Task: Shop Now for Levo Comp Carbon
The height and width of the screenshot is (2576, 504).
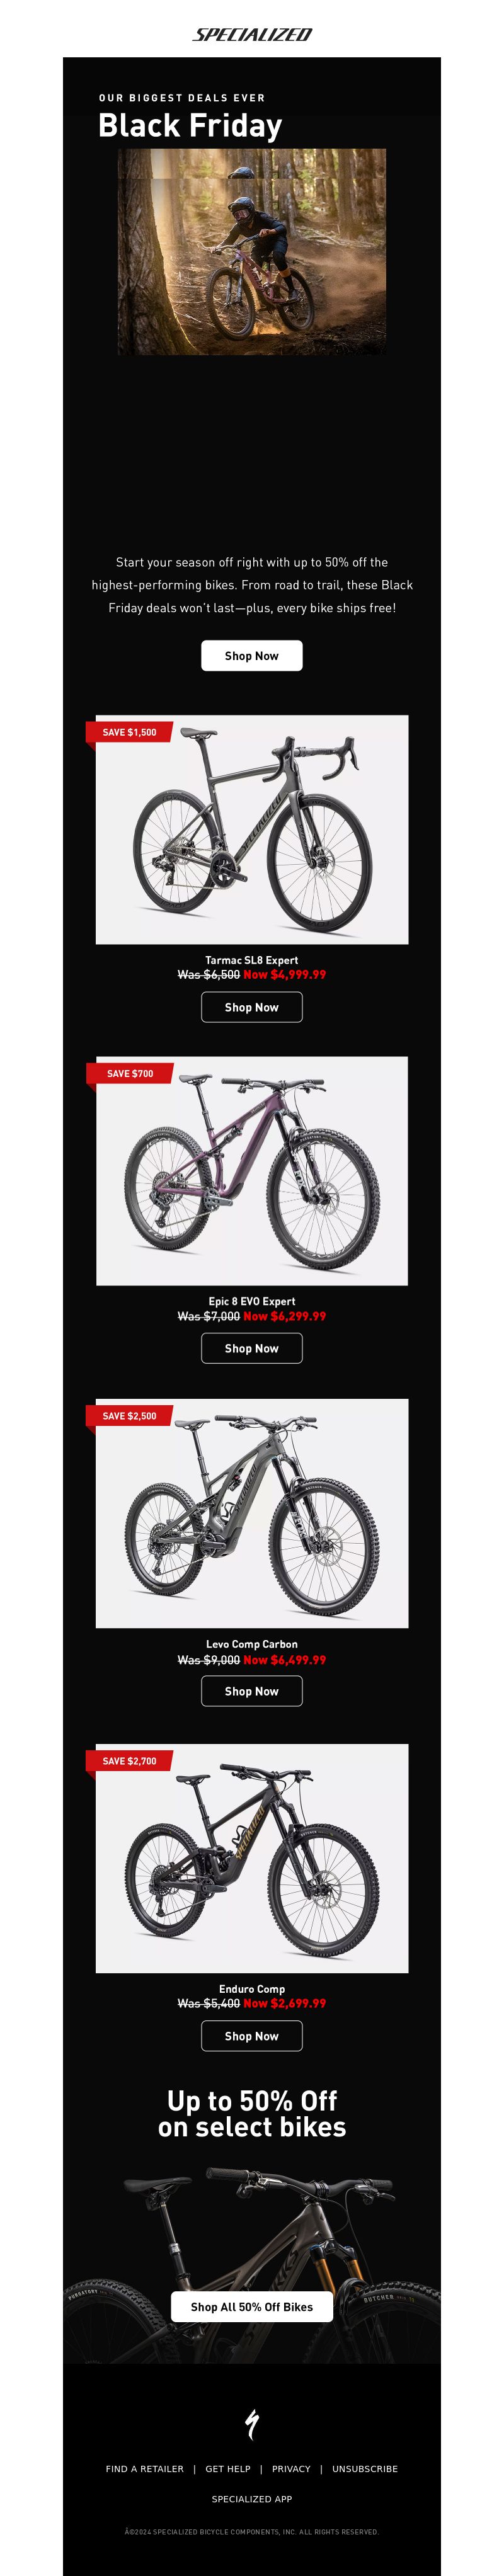Action: coord(252,1691)
